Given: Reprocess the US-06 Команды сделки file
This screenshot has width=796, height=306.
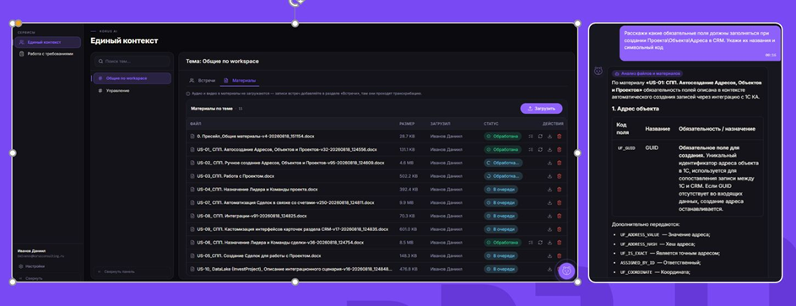Looking at the screenshot, I should tap(540, 243).
